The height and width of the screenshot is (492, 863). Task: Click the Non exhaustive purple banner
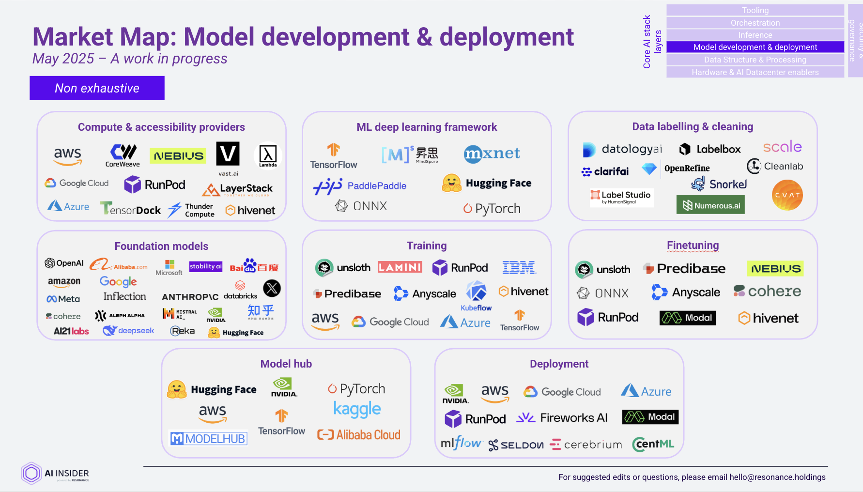tap(97, 88)
